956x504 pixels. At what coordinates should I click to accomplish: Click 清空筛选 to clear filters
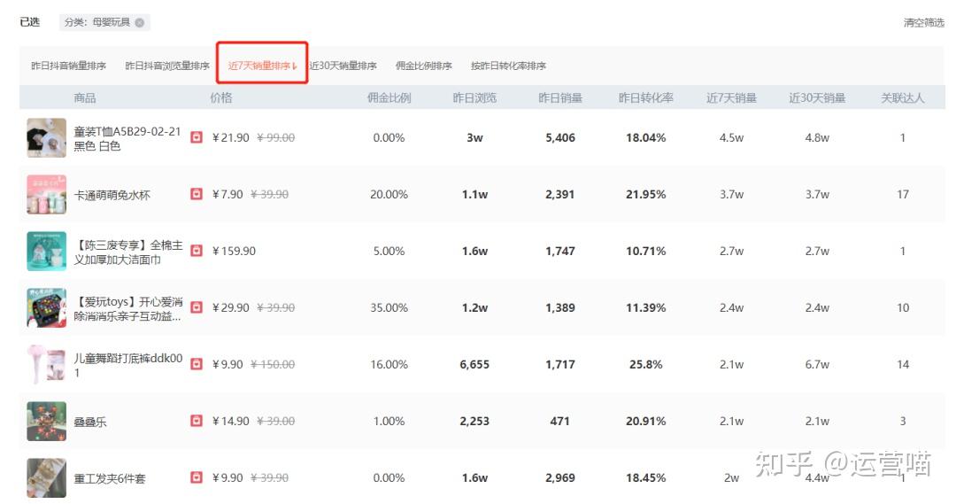tap(923, 22)
